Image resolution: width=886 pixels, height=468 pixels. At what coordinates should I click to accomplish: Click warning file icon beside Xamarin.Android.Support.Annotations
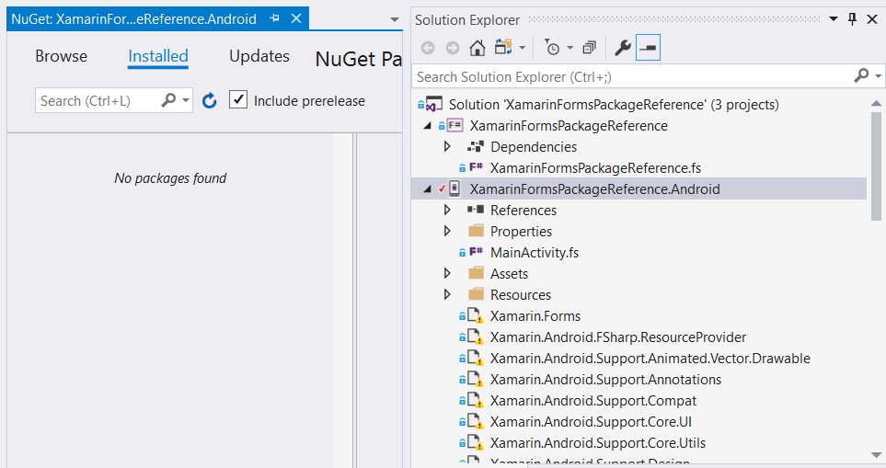(476, 380)
